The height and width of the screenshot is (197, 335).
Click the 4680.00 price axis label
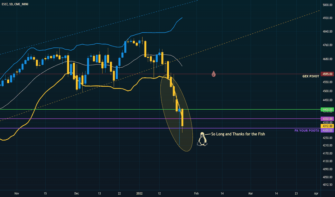[x=327, y=59]
